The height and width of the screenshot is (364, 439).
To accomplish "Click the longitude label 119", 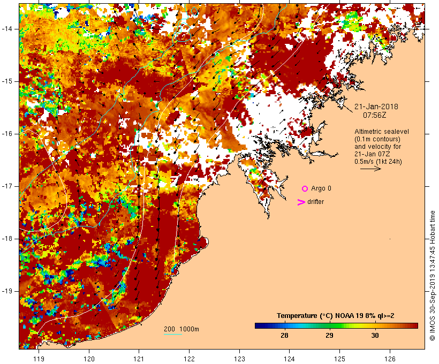I will (39, 359).
